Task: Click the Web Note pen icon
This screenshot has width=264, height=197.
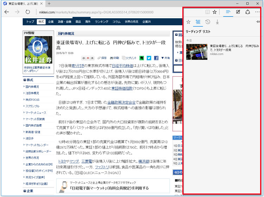Action: pyautogui.click(x=238, y=12)
